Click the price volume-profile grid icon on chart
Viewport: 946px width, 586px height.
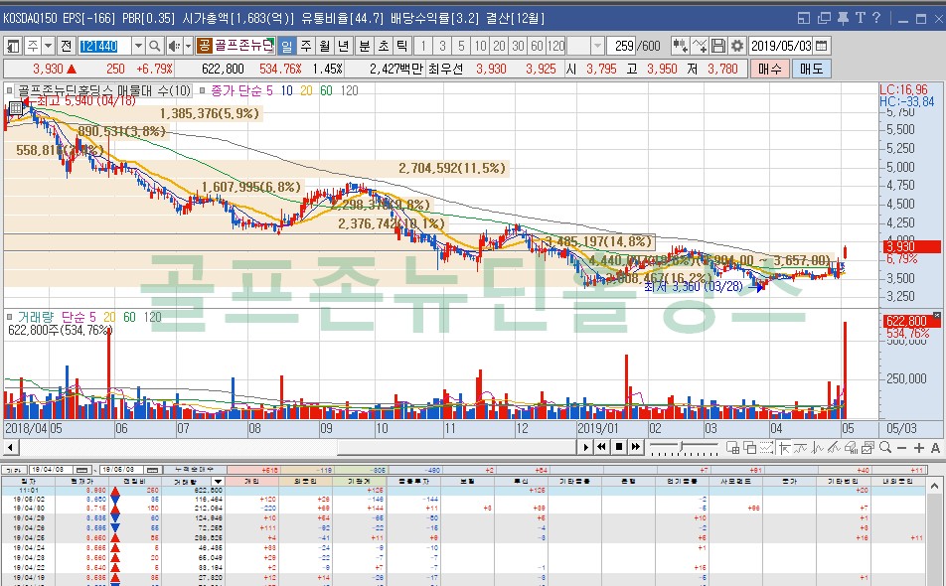click(x=15, y=108)
